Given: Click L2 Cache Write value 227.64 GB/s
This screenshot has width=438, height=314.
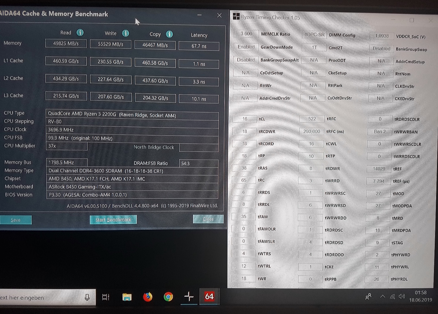Looking at the screenshot, I should coord(111,79).
